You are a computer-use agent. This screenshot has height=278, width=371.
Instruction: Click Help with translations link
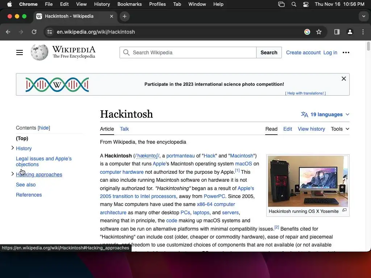pyautogui.click(x=305, y=93)
